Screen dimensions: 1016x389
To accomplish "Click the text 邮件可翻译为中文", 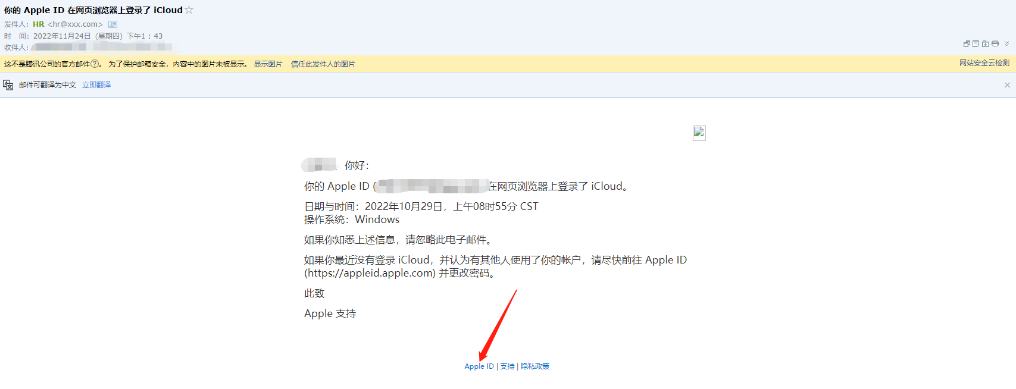I will point(48,85).
